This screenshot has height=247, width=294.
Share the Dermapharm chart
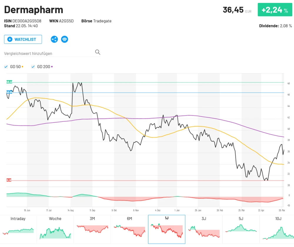tap(54, 39)
